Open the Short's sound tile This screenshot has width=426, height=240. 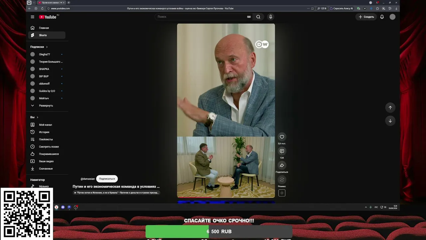pyautogui.click(x=282, y=193)
